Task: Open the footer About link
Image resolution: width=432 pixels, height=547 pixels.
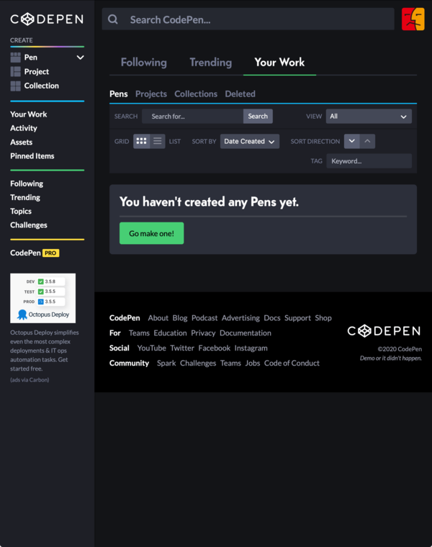Action: (158, 318)
